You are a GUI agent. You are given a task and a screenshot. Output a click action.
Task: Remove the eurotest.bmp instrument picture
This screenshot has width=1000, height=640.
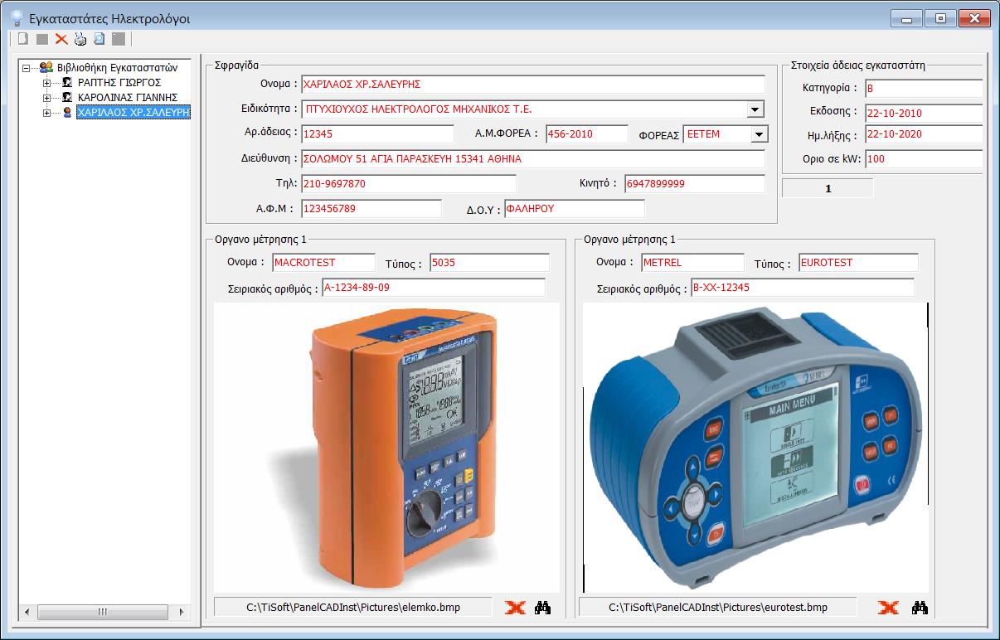click(888, 608)
